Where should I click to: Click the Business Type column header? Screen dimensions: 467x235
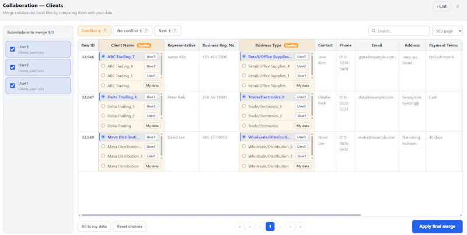click(277, 45)
